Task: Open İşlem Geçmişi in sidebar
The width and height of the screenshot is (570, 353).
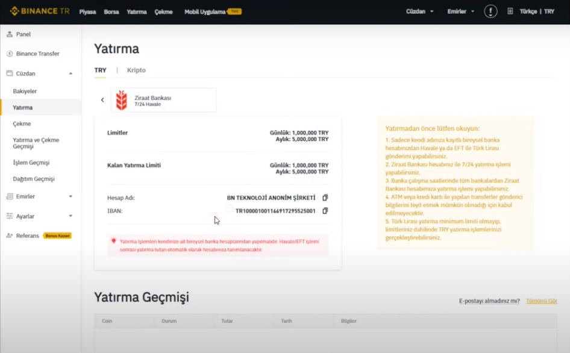Action: tap(31, 163)
